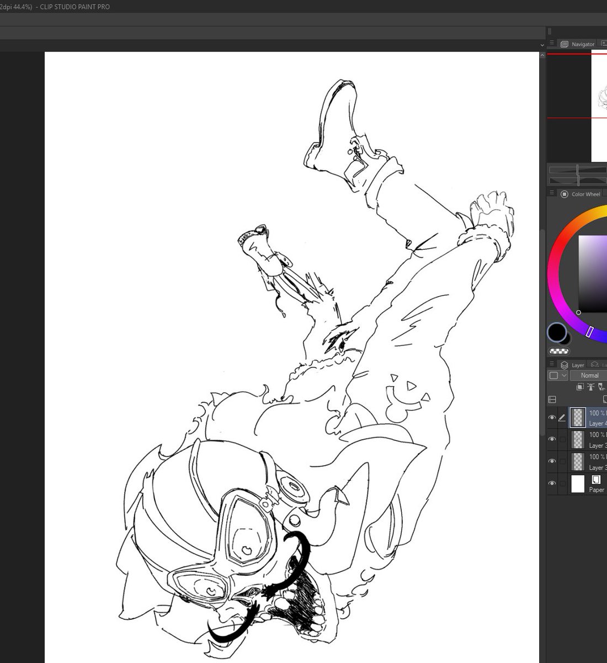Click the pen editing icon on Layer 4
The width and height of the screenshot is (607, 663).
(562, 418)
